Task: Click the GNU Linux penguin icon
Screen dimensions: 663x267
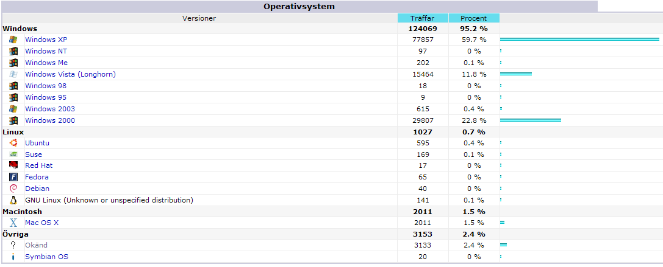Action: click(x=13, y=200)
